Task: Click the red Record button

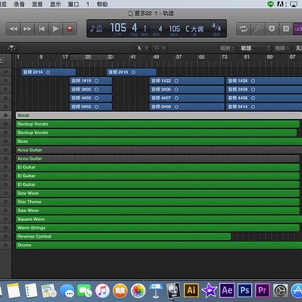Action: tap(70, 29)
